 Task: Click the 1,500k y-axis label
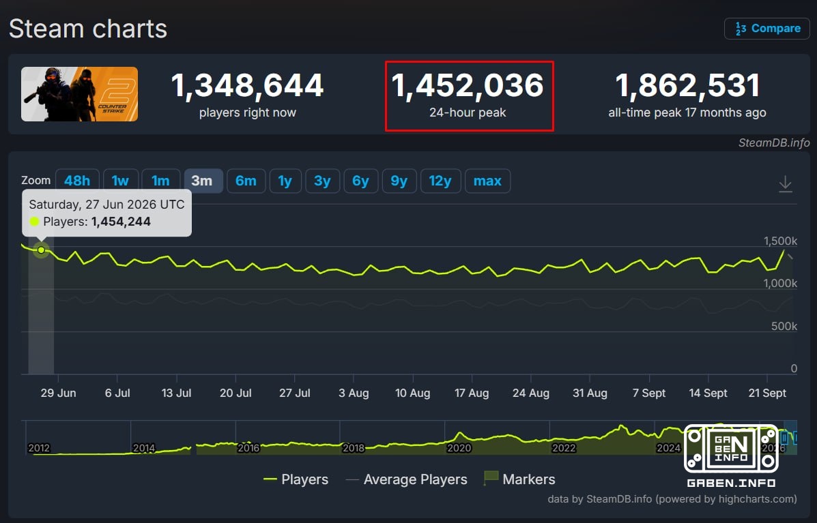pos(780,241)
